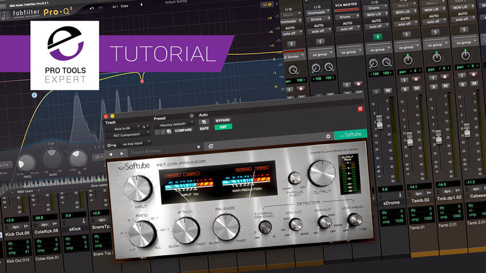The image size is (486, 273).
Task: Click input monitor I button on Tamb.02
Action: pyautogui.click(x=404, y=80)
